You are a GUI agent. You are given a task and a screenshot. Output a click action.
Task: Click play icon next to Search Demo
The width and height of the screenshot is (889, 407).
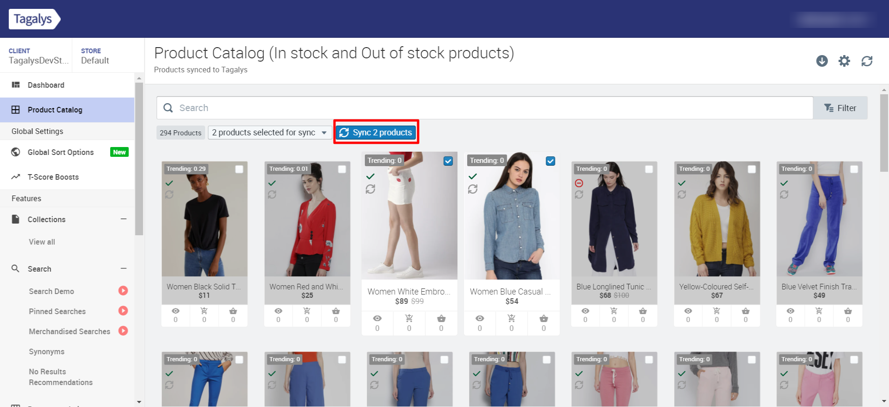click(x=123, y=291)
